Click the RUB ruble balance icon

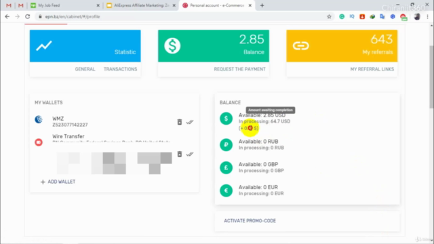[x=226, y=144]
